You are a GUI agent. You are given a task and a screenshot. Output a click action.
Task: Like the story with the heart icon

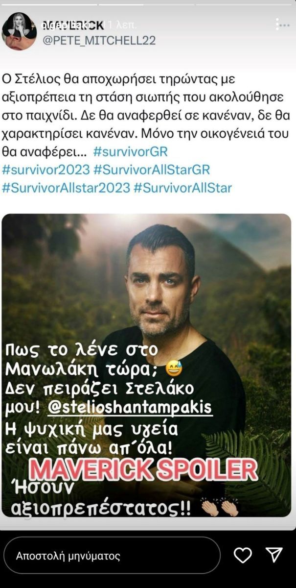(243, 555)
